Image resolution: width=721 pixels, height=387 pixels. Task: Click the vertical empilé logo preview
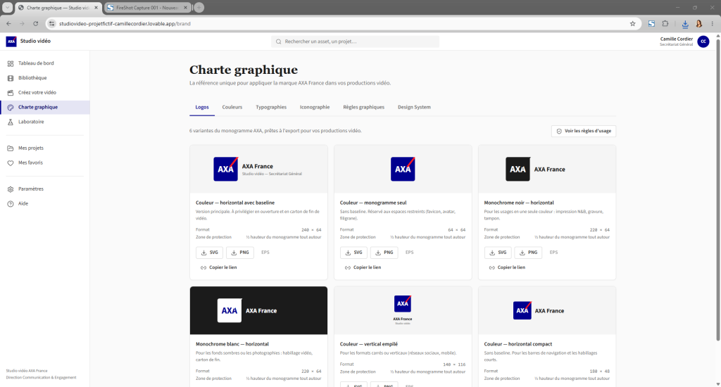point(403,311)
